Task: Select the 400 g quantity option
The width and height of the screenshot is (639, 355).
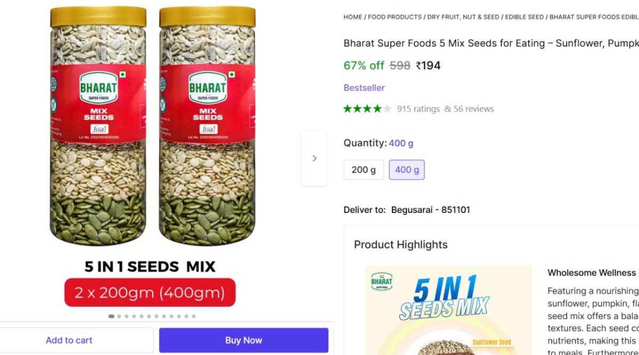Action: click(407, 170)
